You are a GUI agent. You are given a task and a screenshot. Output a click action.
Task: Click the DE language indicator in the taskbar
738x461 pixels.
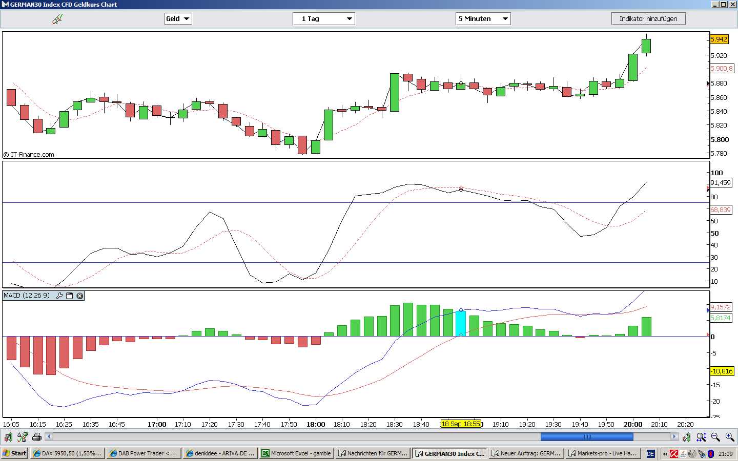(650, 454)
